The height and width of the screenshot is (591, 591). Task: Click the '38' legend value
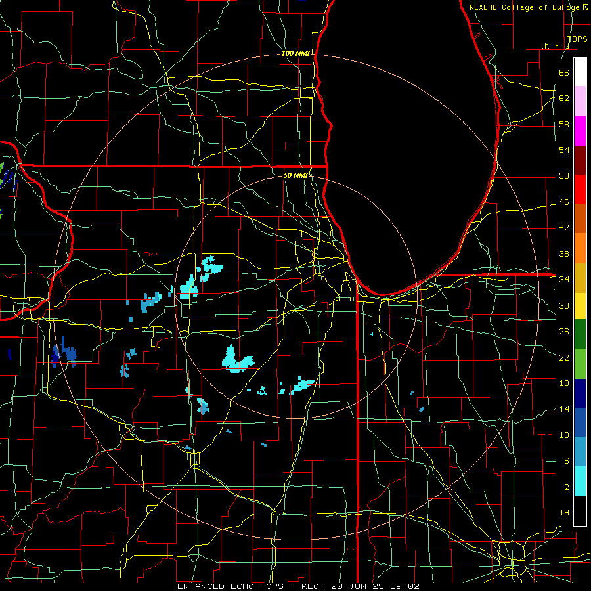tap(564, 253)
